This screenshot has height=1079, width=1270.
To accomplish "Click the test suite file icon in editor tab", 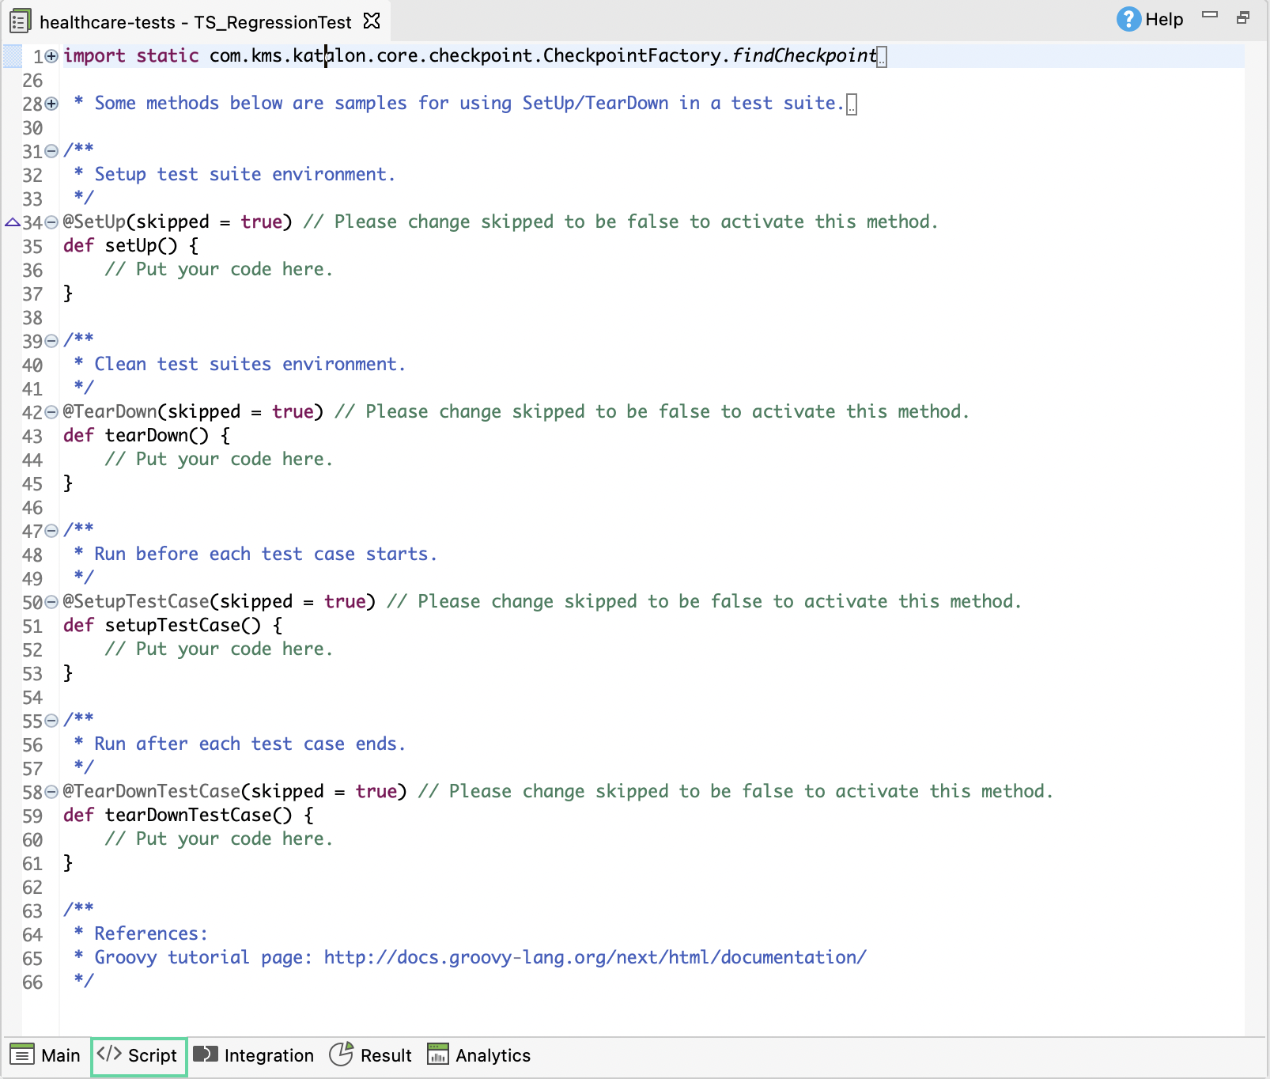I will click(21, 21).
